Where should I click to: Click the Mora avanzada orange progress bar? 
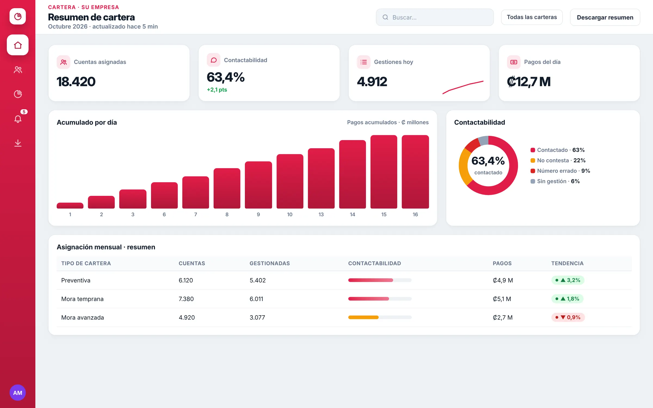[x=380, y=317]
